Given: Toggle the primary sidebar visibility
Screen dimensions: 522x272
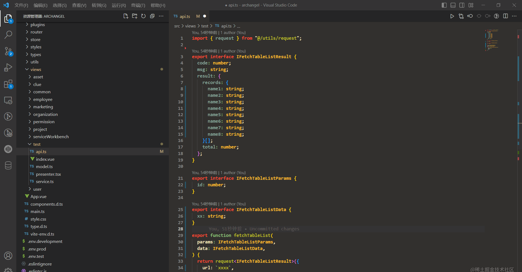Looking at the screenshot, I should pos(444,5).
